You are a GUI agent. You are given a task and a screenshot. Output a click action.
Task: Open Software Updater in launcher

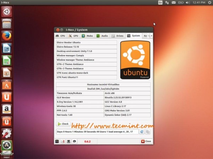6,145
